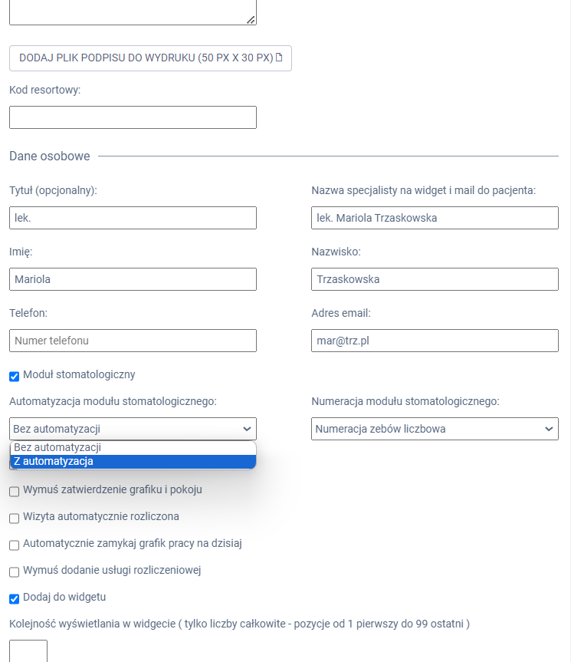Open the tooth numbering dropdown

(435, 429)
